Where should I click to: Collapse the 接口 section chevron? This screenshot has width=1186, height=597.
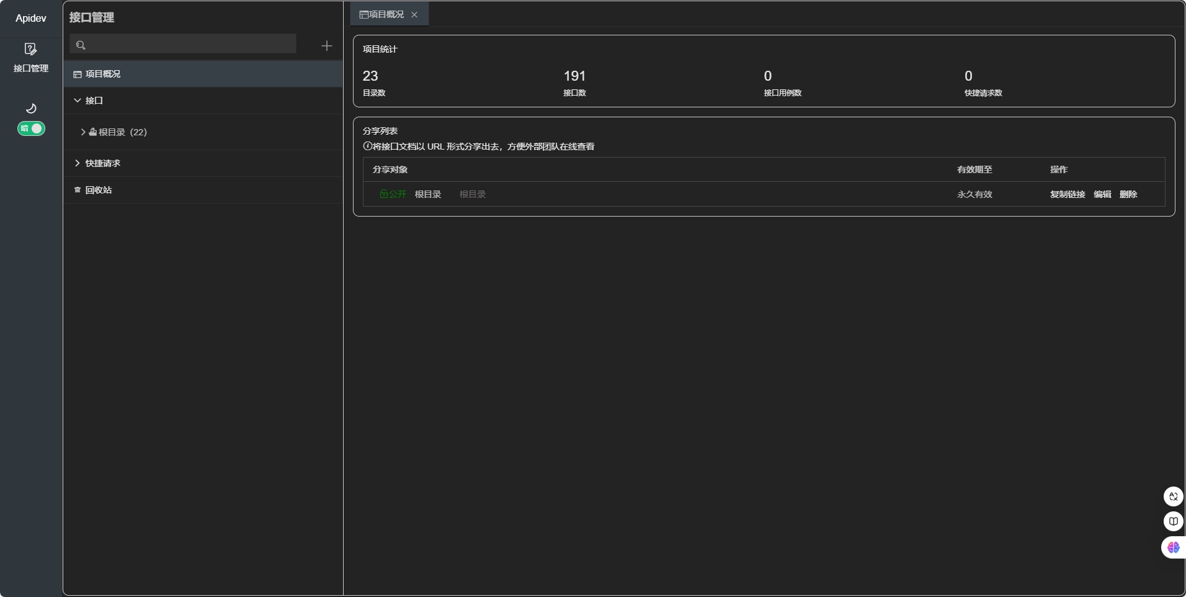pos(78,101)
